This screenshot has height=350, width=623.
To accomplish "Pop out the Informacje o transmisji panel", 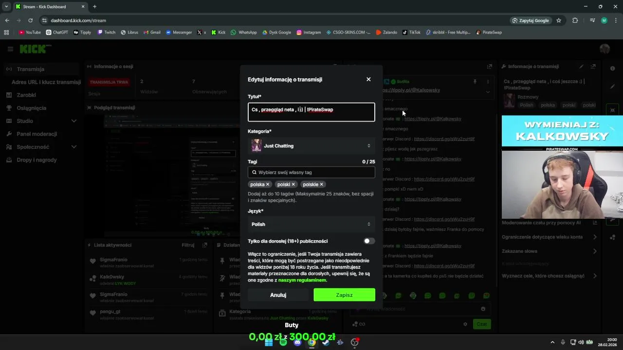I will (593, 66).
